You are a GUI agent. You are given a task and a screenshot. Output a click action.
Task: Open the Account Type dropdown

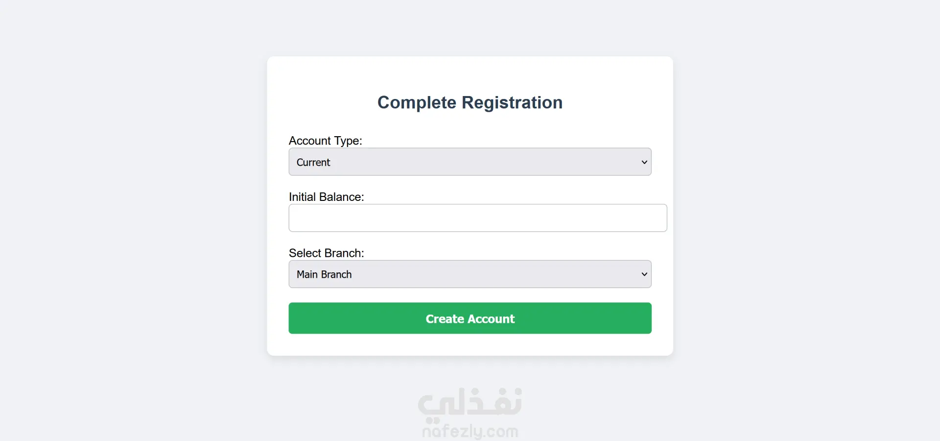tap(470, 162)
